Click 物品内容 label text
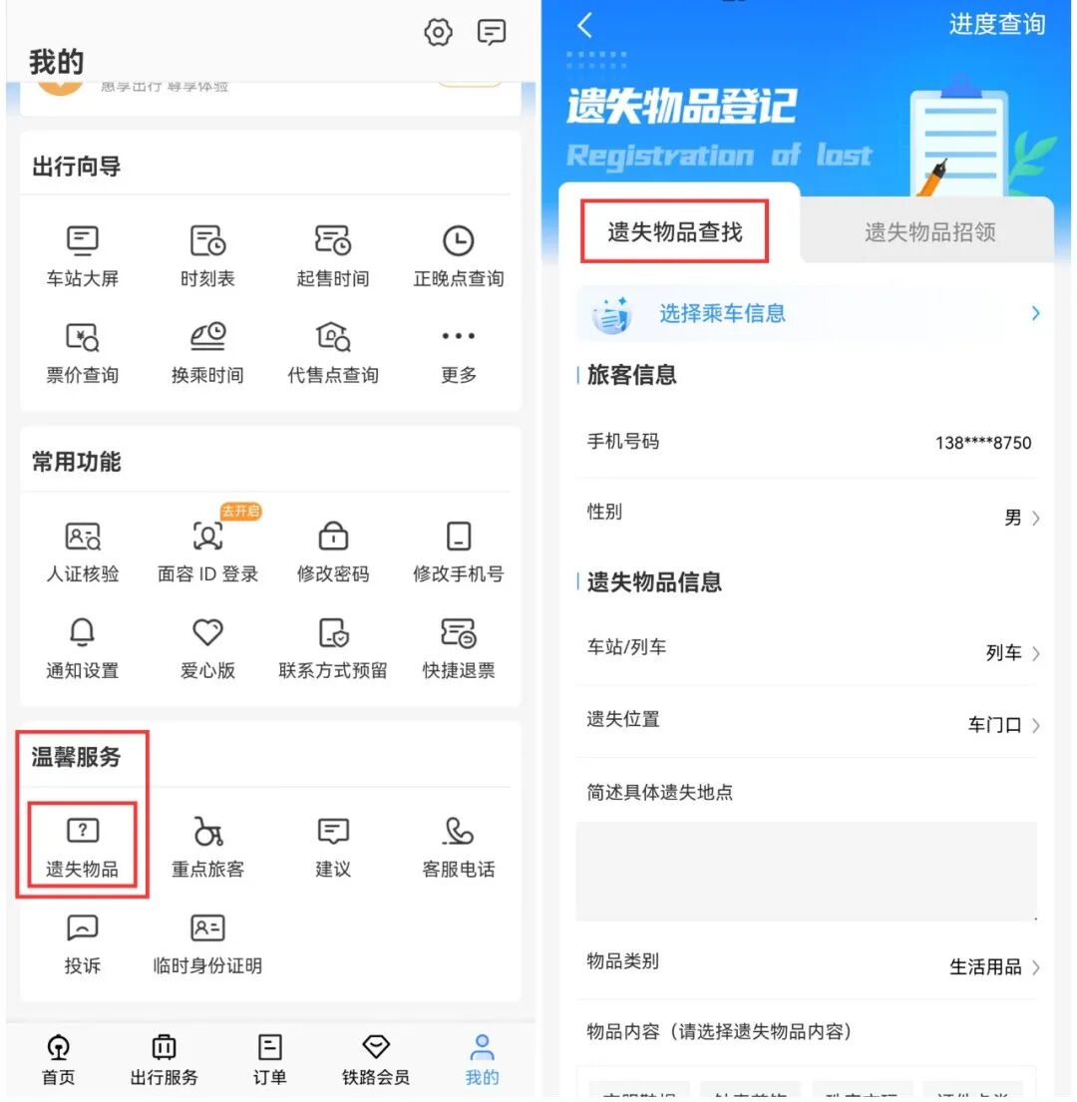Screen dimensions: 1077x1102 click(x=719, y=1032)
